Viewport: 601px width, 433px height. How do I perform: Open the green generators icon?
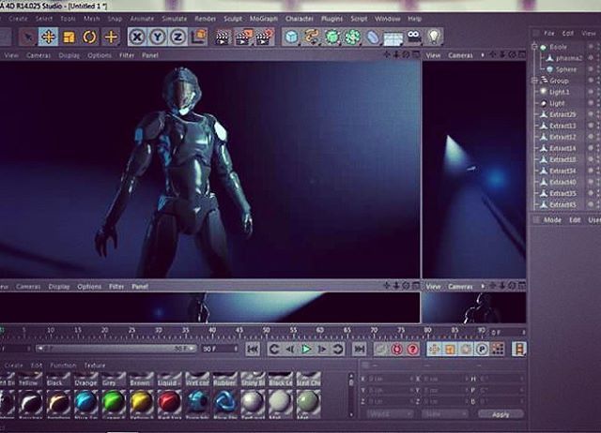point(332,37)
